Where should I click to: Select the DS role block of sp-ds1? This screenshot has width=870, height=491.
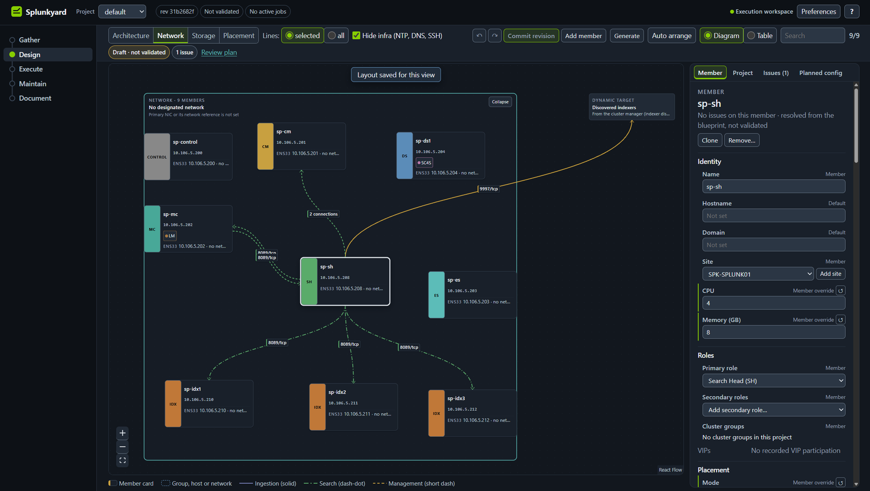tap(405, 156)
